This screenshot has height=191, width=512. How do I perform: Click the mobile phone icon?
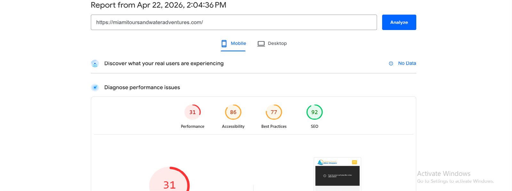tap(224, 43)
